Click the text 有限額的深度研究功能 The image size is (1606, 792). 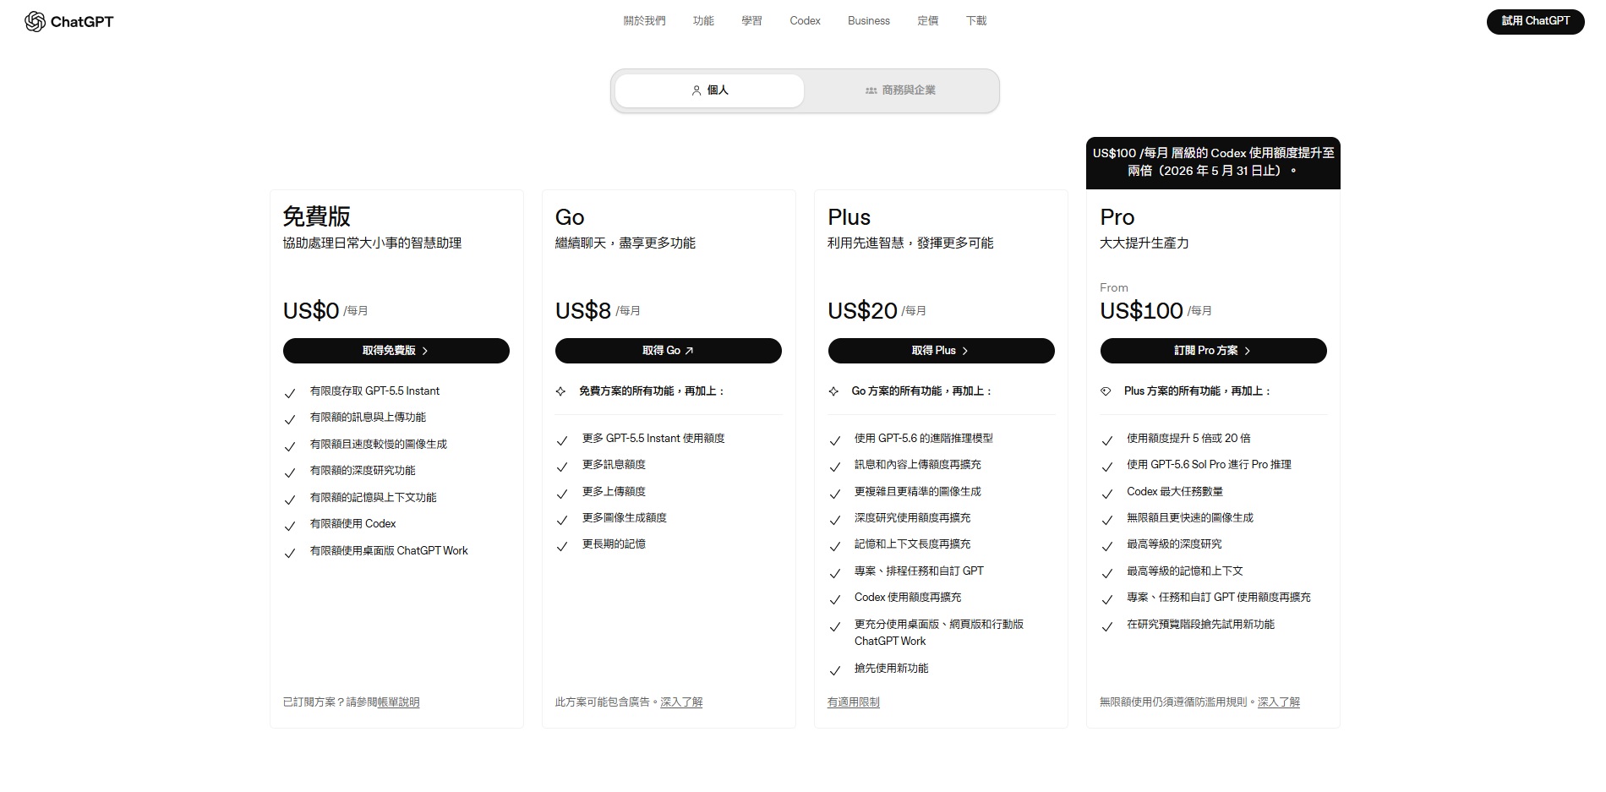[x=363, y=471]
